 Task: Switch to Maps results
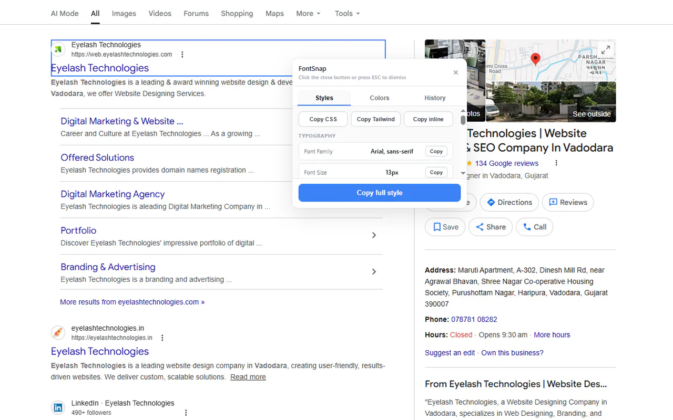coord(274,14)
